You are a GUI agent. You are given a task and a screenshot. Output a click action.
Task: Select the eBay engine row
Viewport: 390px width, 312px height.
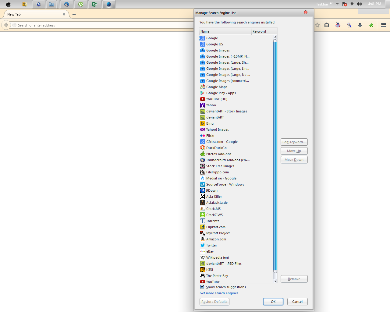(236, 251)
